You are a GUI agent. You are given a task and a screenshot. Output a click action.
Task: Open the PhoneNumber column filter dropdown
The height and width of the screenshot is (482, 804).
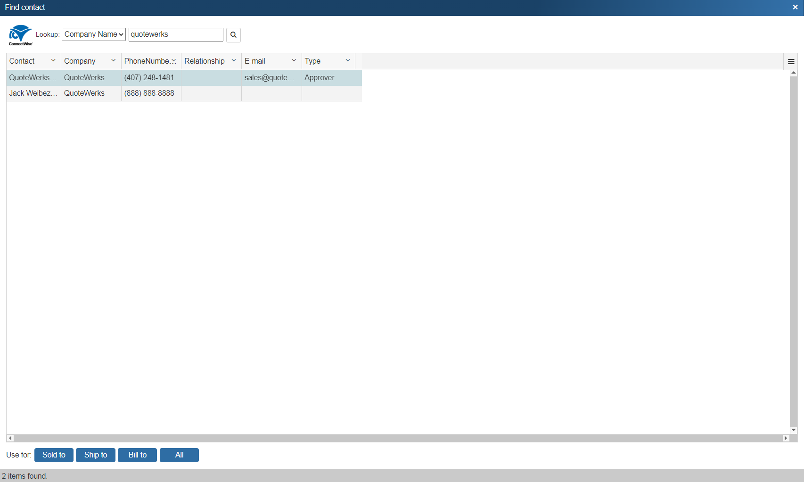174,61
